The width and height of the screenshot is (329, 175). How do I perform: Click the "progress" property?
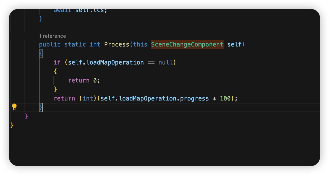click(x=195, y=98)
